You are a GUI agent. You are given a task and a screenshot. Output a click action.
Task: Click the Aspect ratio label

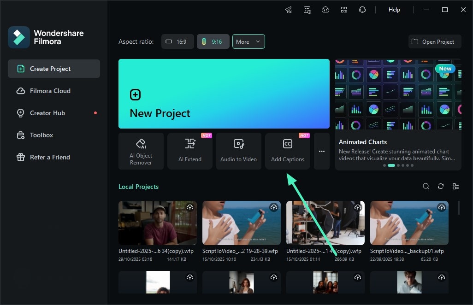[x=136, y=41]
